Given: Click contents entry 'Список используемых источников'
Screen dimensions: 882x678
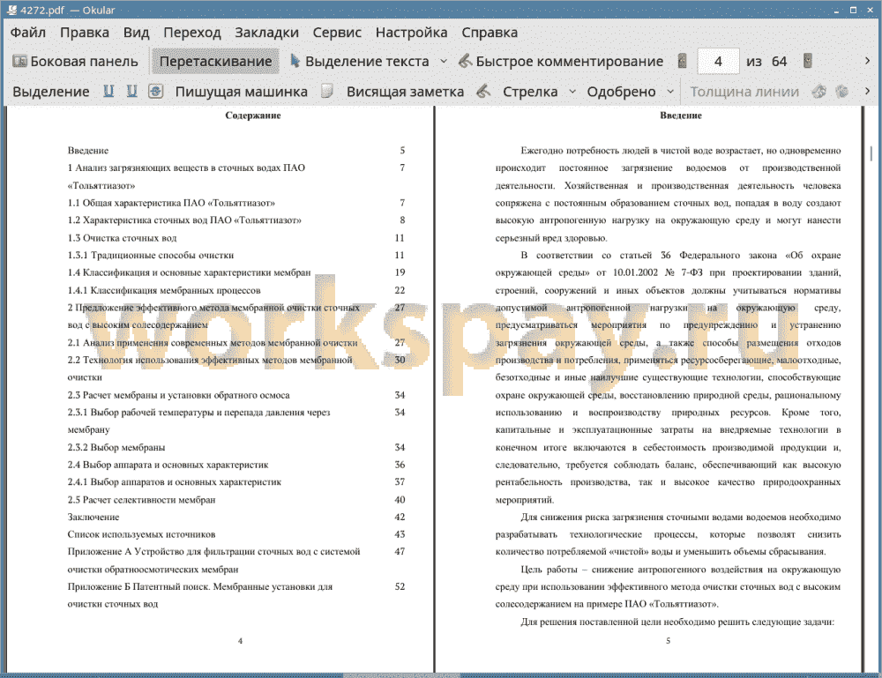Looking at the screenshot, I should pos(141,534).
